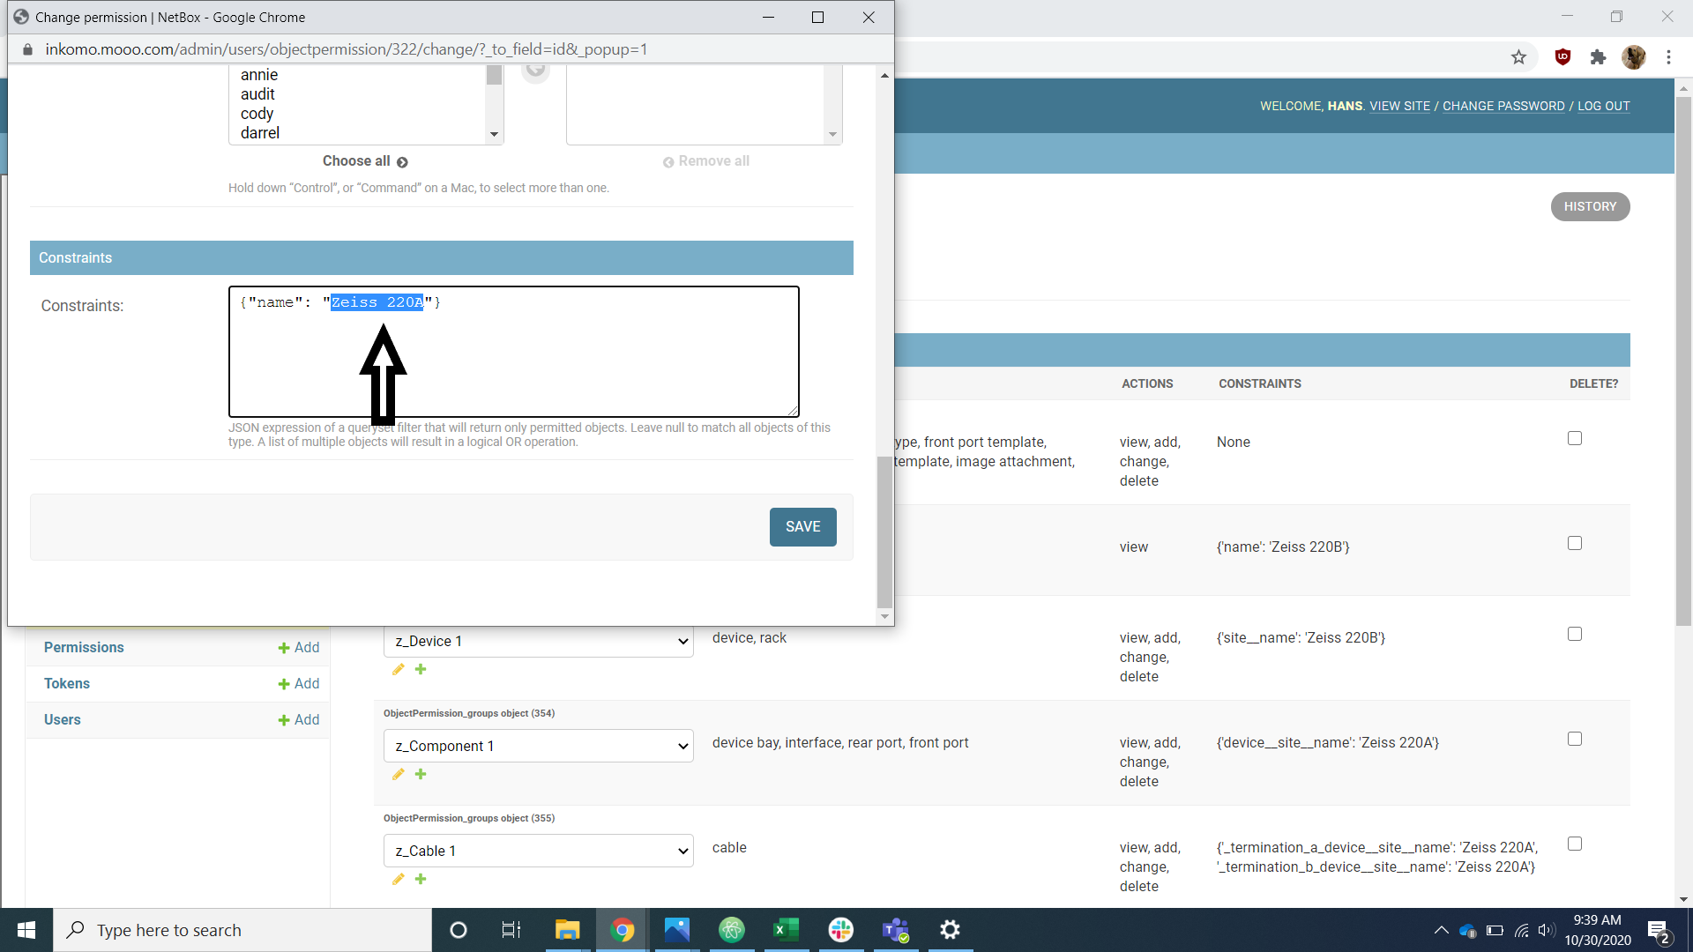Open the z_Device 1 dropdown
The height and width of the screenshot is (952, 1693).
[539, 641]
